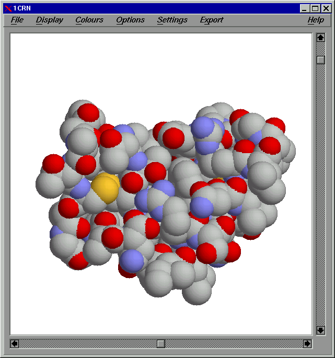
Task: Open the Display menu
Action: (49, 20)
